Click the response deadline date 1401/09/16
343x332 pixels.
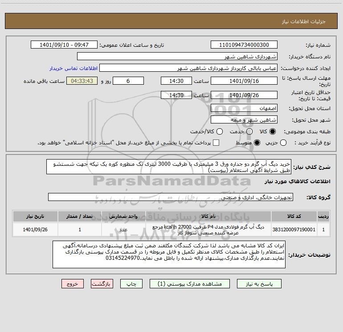click(x=244, y=81)
